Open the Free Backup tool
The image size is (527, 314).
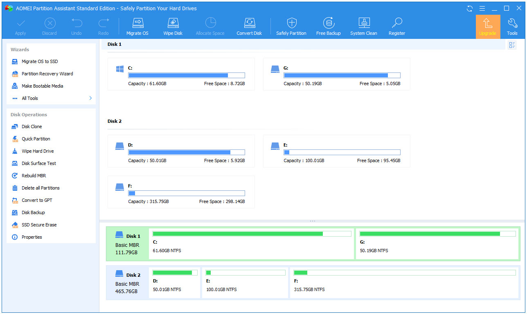328,23
